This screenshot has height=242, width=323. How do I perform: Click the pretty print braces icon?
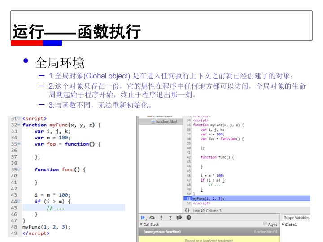pos(187,210)
